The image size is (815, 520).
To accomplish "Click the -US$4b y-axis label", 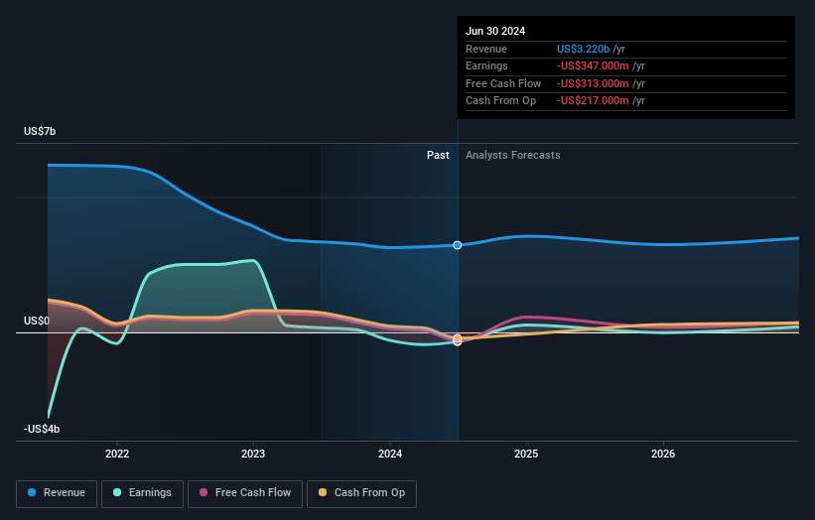I will point(42,429).
